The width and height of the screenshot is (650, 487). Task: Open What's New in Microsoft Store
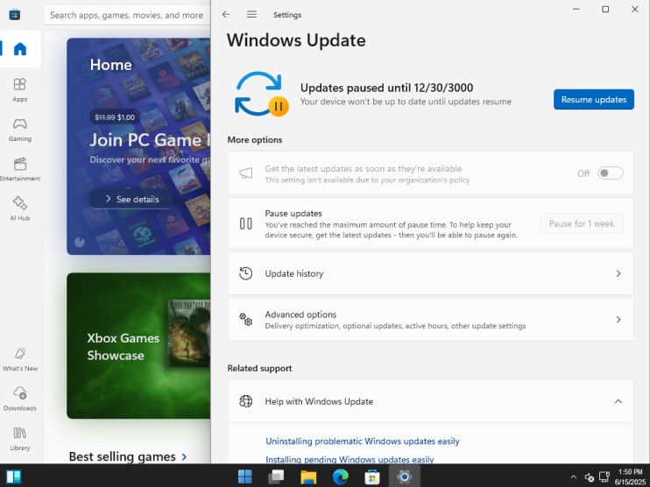pyautogui.click(x=20, y=359)
